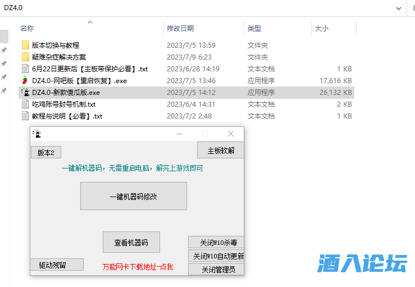This screenshot has width=415, height=287.
Task: Click the 主板软解 button
Action: tap(220, 151)
